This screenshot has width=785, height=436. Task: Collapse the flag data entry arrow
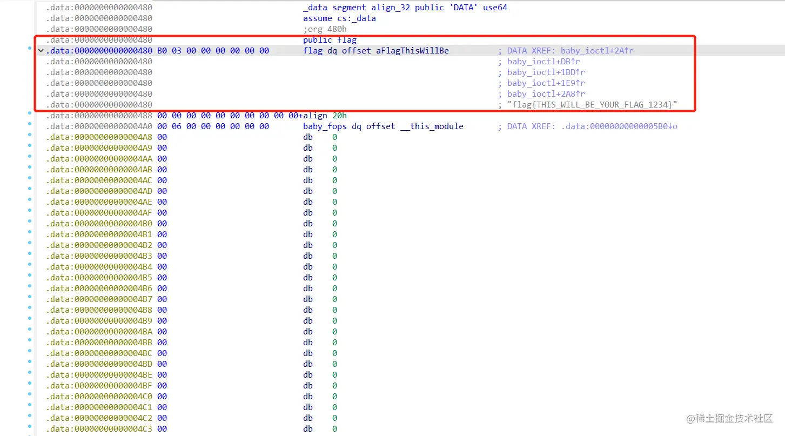(x=41, y=51)
